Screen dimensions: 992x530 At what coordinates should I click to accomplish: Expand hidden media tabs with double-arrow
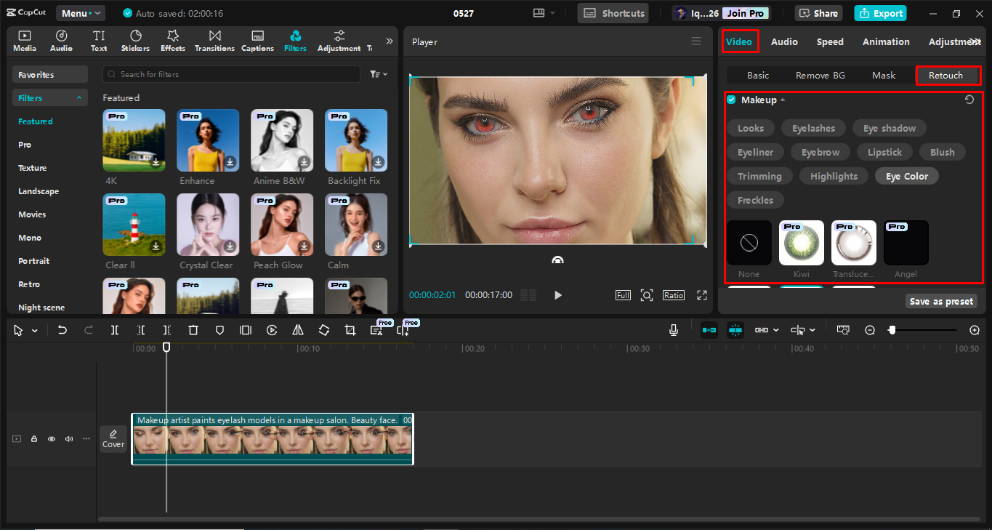[389, 41]
